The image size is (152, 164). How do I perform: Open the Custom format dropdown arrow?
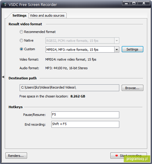point(117,50)
